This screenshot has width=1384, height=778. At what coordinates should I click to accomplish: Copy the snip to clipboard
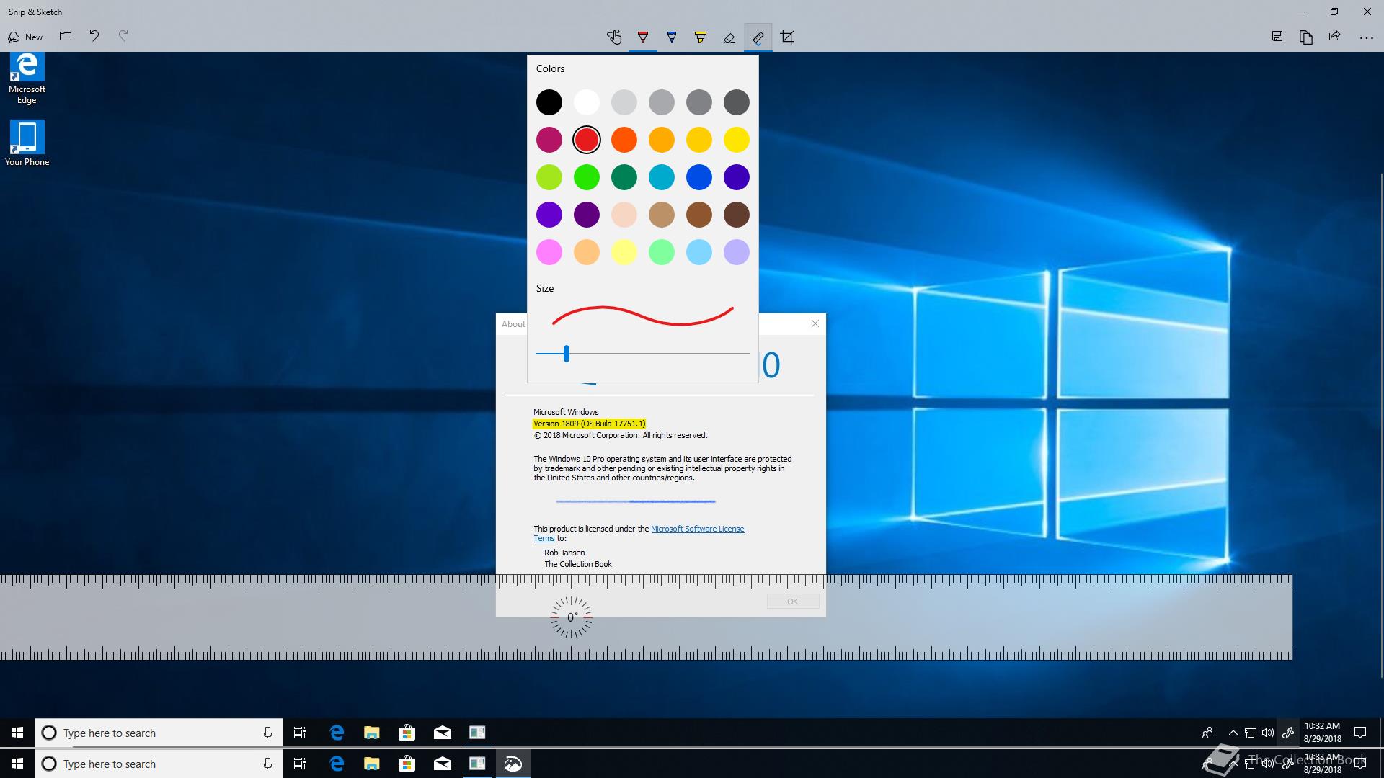click(x=1306, y=37)
